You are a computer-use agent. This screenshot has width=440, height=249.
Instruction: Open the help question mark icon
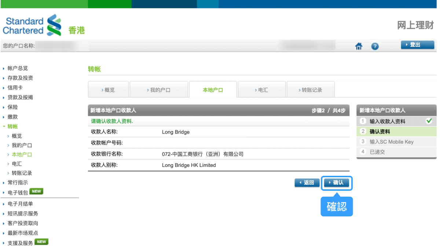pyautogui.click(x=375, y=47)
